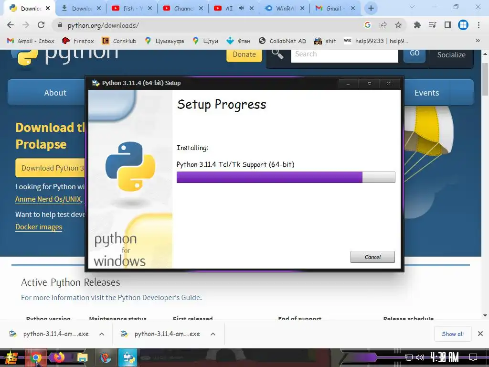This screenshot has height=367, width=489.
Task: Open the Socialize menu
Action: 451,55
